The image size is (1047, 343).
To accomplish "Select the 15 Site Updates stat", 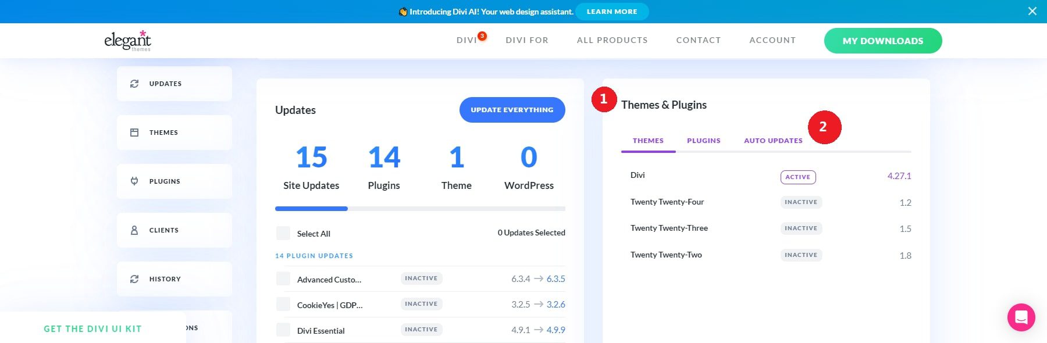I will point(311,167).
